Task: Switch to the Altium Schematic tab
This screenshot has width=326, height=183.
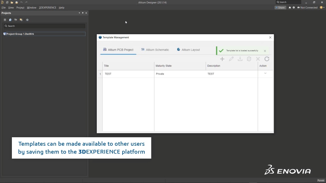Action: [155, 50]
